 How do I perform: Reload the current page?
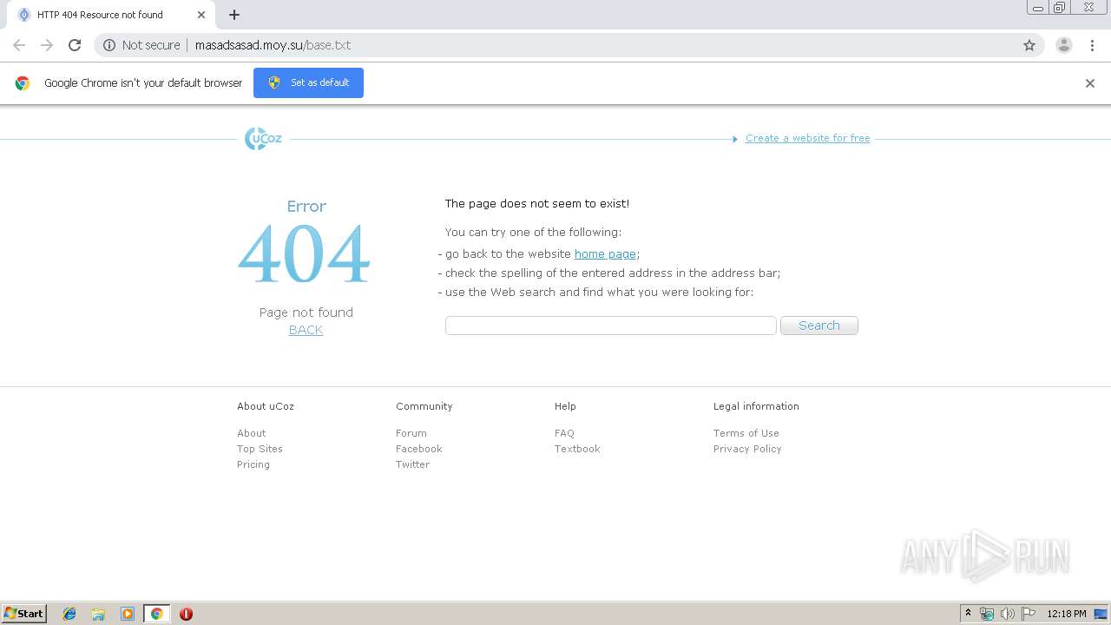point(75,45)
